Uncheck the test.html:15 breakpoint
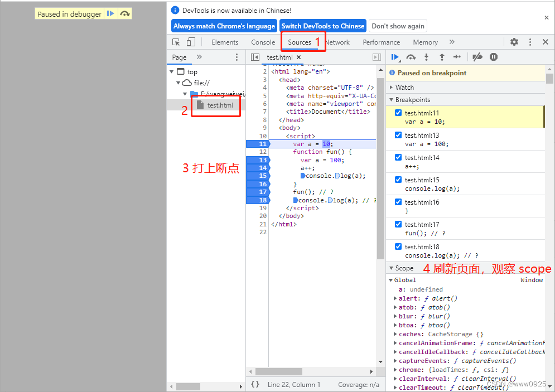The height and width of the screenshot is (392, 555). coord(398,180)
